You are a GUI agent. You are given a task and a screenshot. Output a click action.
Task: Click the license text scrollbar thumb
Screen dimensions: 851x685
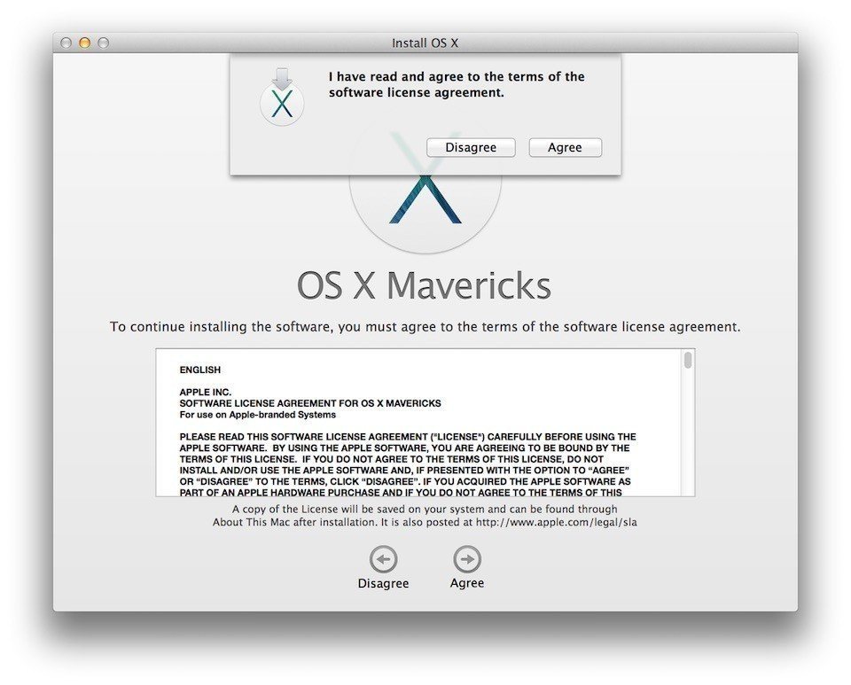(688, 360)
